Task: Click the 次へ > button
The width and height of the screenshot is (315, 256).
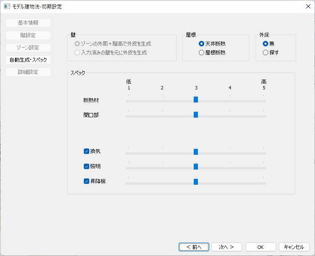Action: pos(227,247)
